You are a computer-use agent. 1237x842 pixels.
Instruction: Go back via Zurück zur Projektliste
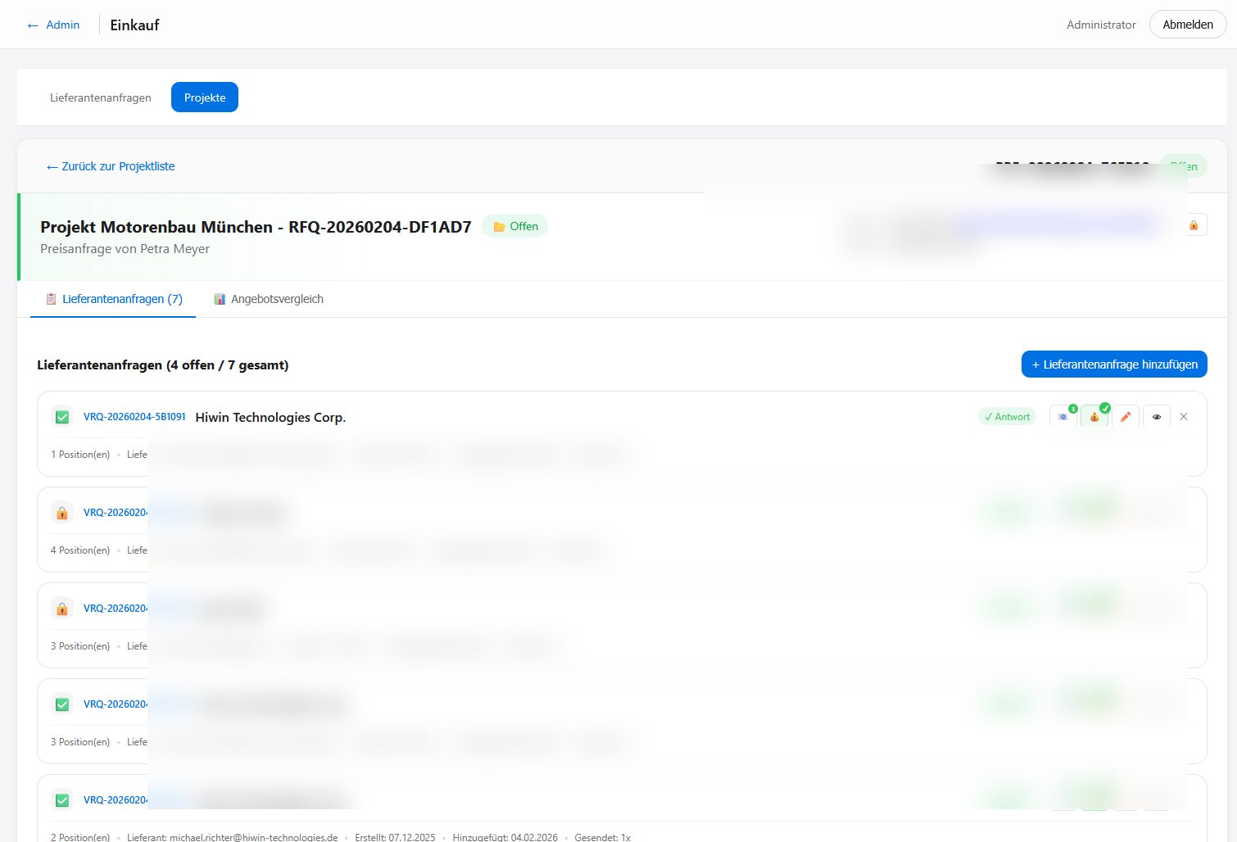111,166
